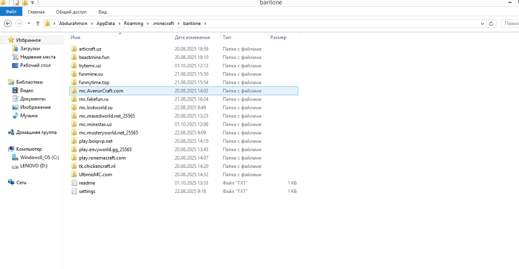Expand chevron after Roaming in address bar

(147, 24)
